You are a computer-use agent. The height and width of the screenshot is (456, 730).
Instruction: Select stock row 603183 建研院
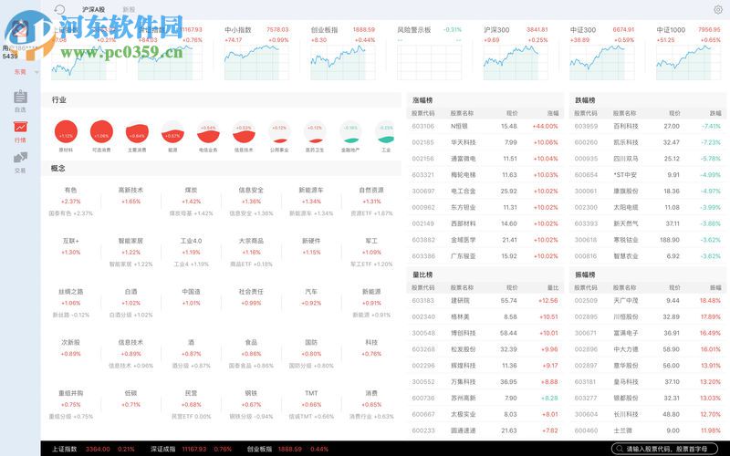click(485, 301)
